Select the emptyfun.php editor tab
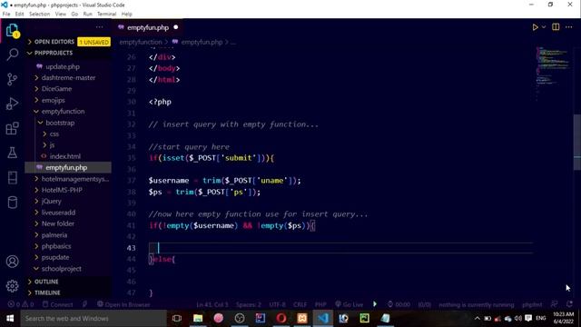Screen dimensions: 581x327 (148, 27)
